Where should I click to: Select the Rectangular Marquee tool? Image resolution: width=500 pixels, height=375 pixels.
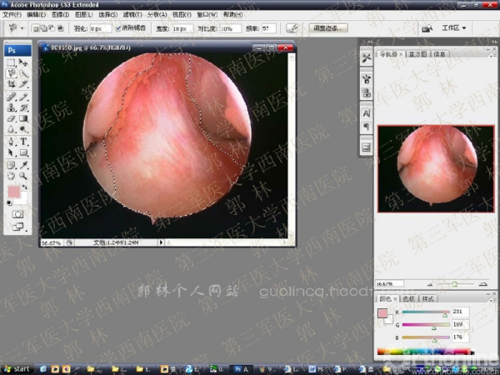pyautogui.click(x=12, y=62)
